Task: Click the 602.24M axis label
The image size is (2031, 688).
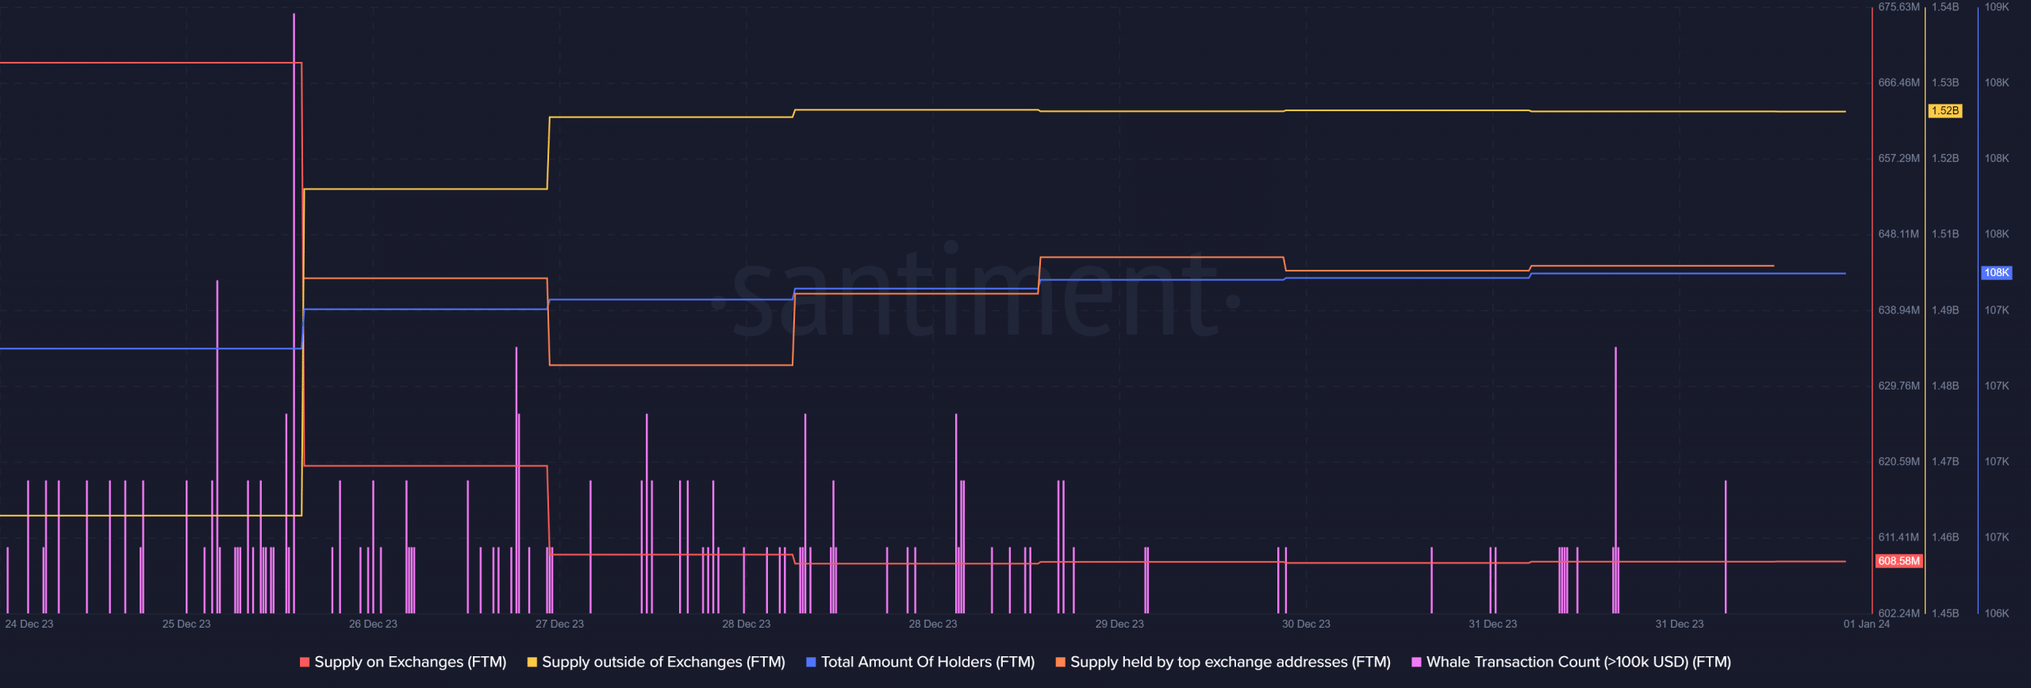Action: pyautogui.click(x=1899, y=613)
